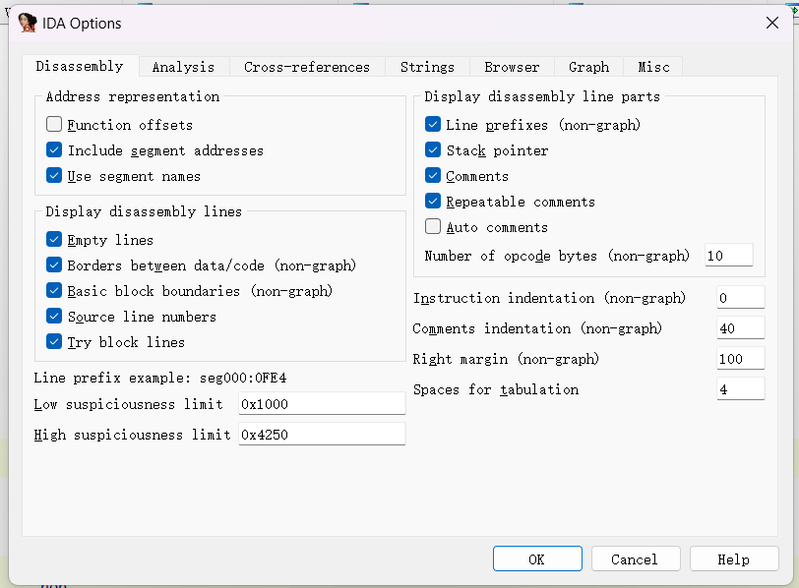
Task: Click the Number of opcode bytes field
Action: [728, 256]
